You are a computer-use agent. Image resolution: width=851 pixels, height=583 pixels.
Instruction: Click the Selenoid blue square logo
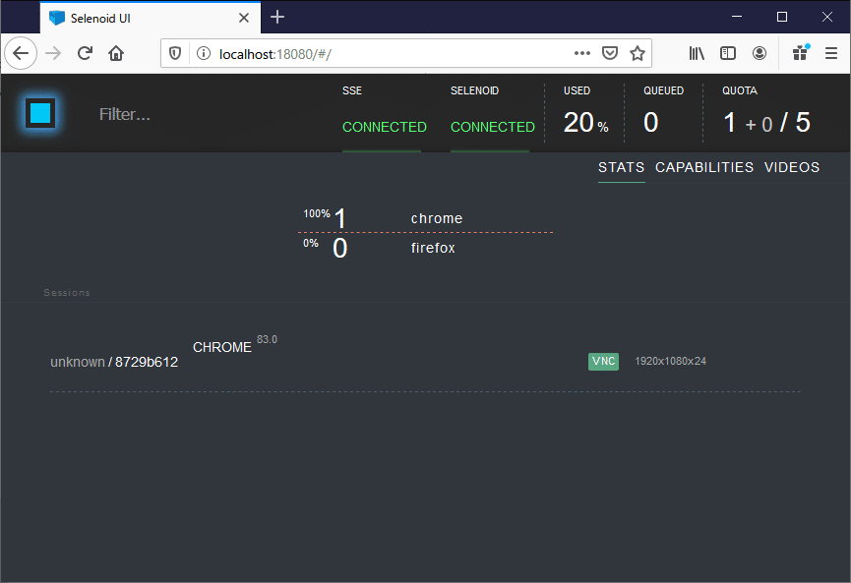click(x=40, y=113)
